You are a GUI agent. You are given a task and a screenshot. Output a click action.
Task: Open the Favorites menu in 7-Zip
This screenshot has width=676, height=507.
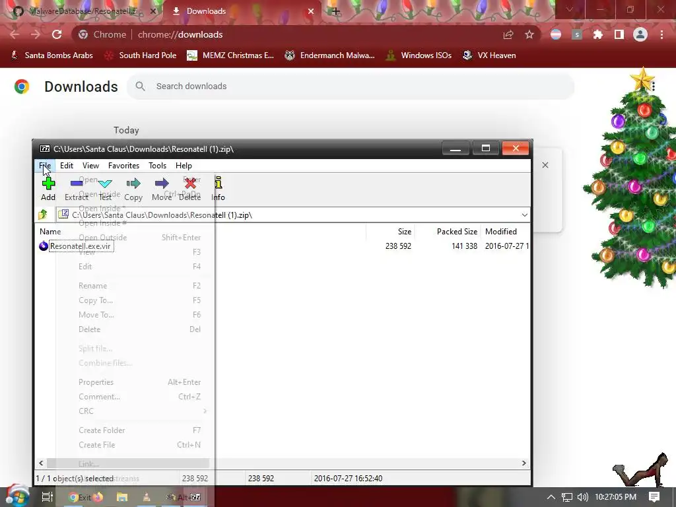coord(123,166)
